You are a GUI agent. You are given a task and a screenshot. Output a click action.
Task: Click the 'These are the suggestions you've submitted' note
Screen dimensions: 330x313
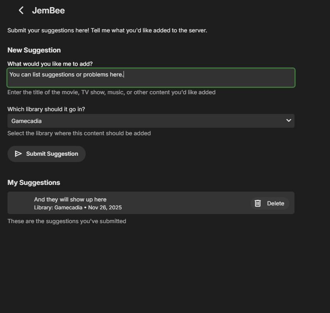coord(67,221)
